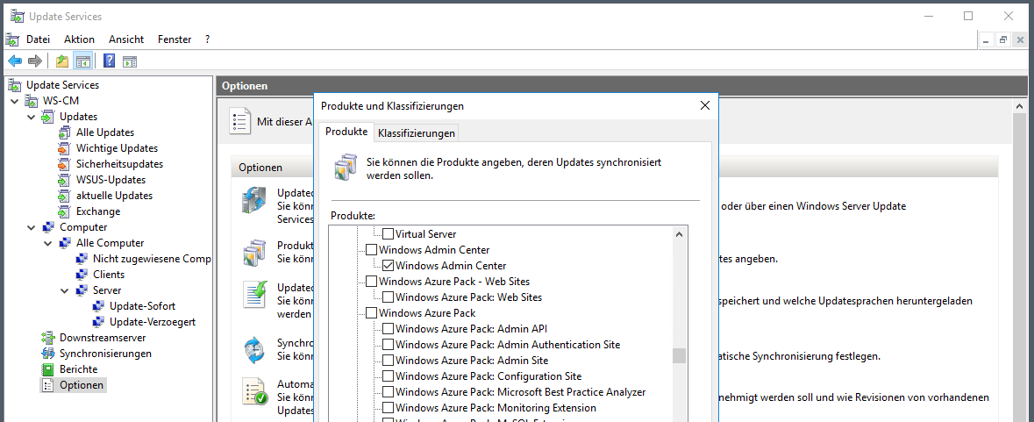Screen dimensions: 1034x422
Task: Toggle the action pane toolbar icon
Action: tap(130, 61)
